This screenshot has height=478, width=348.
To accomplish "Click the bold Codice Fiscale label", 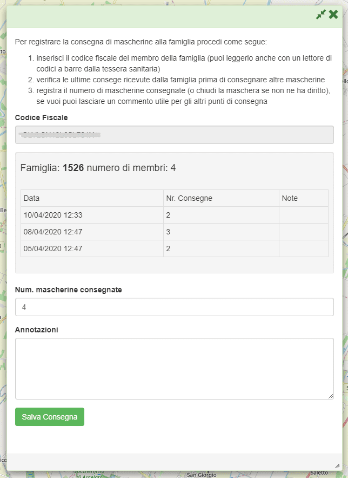I will pyautogui.click(x=37, y=117).
